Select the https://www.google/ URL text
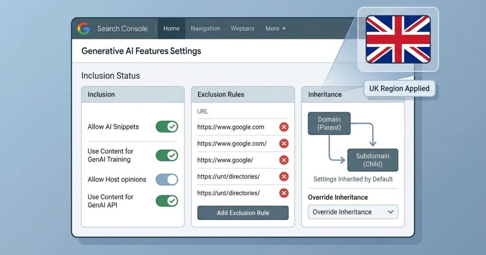 (225, 160)
